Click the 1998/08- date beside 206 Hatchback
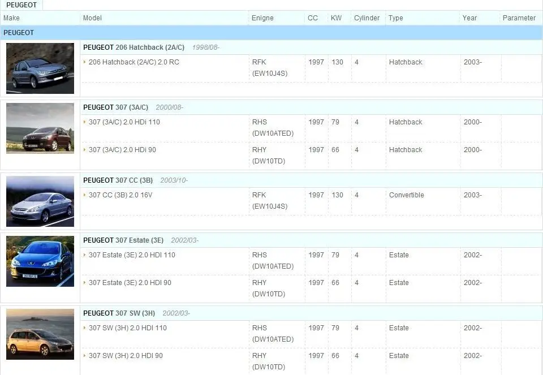 pyautogui.click(x=206, y=48)
